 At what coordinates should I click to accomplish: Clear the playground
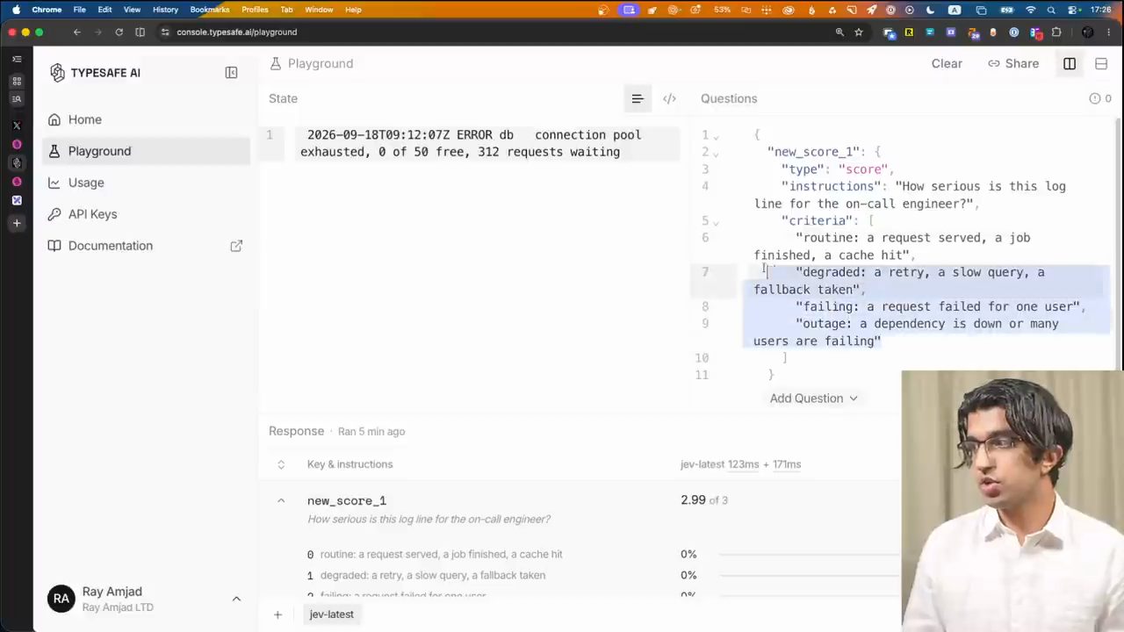(x=947, y=63)
